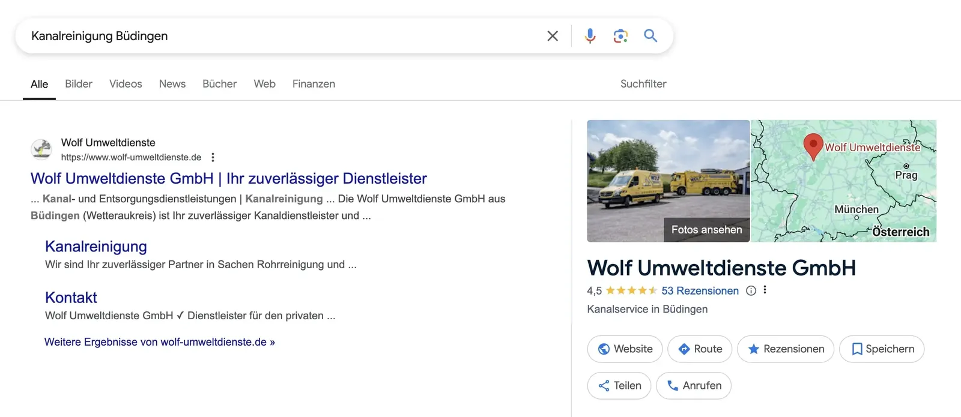Switch to the Web tab

coord(264,84)
